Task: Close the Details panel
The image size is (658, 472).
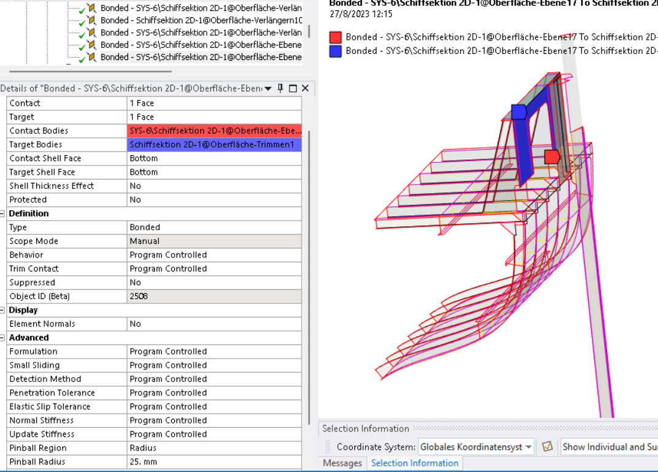Action: pos(305,88)
